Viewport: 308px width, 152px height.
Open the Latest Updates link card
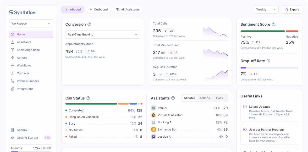click(269, 112)
